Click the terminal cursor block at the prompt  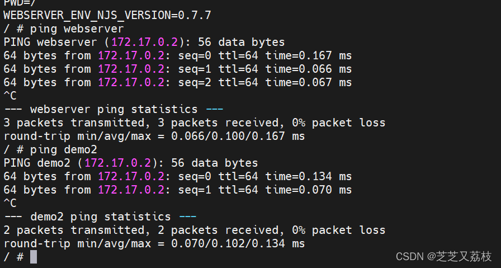coord(34,257)
